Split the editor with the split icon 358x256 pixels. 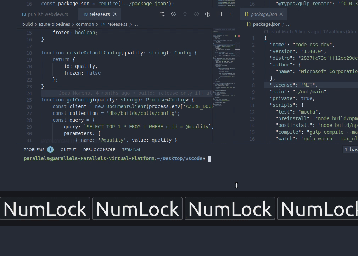(x=219, y=14)
